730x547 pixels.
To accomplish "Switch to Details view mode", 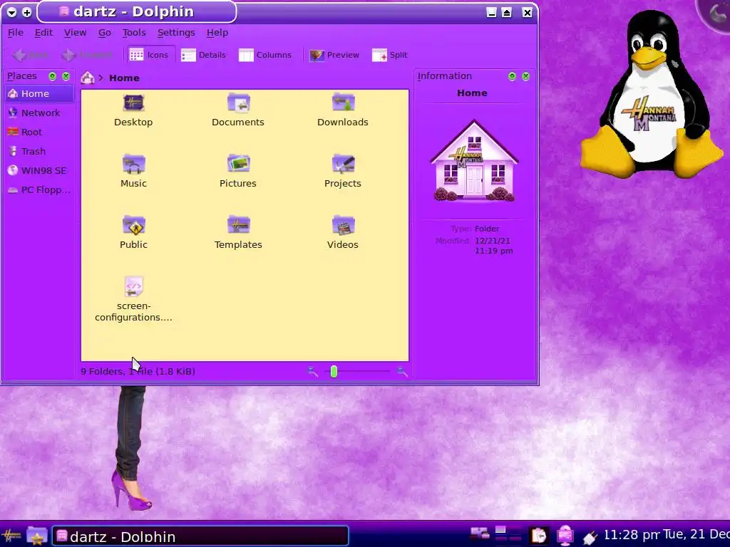I will pos(203,55).
